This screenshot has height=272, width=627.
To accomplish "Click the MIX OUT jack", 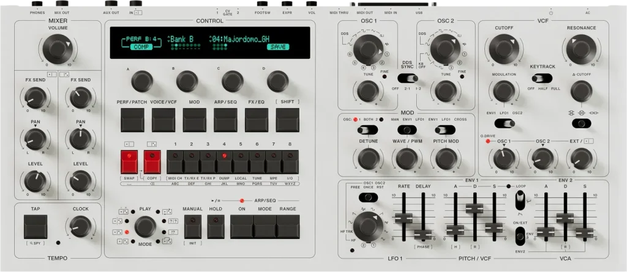I will [x=62, y=4].
